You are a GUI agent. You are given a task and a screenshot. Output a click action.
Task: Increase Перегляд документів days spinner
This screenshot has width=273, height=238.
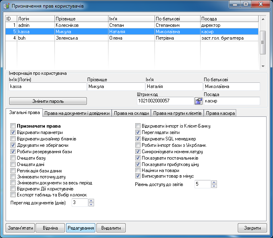pos(91,201)
